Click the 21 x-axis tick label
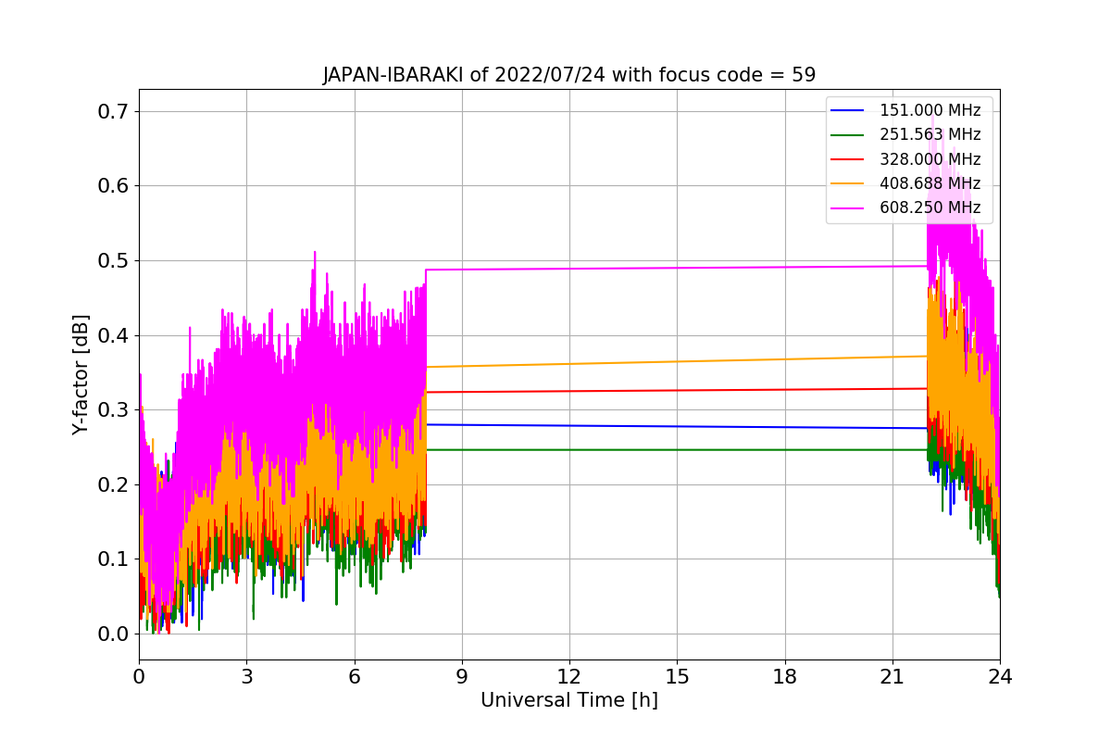 point(893,676)
